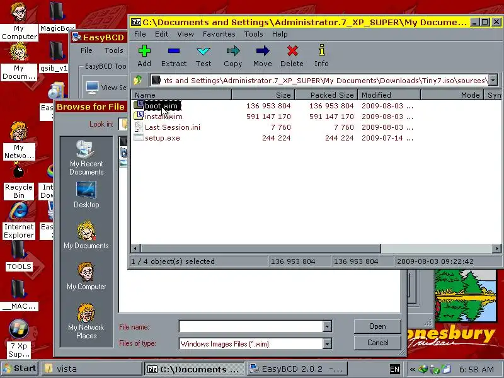The height and width of the screenshot is (378, 504).
Task: Select the My Documents desktop icon
Action: (x=19, y=61)
